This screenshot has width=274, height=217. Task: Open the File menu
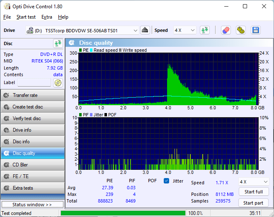[x=7, y=17]
